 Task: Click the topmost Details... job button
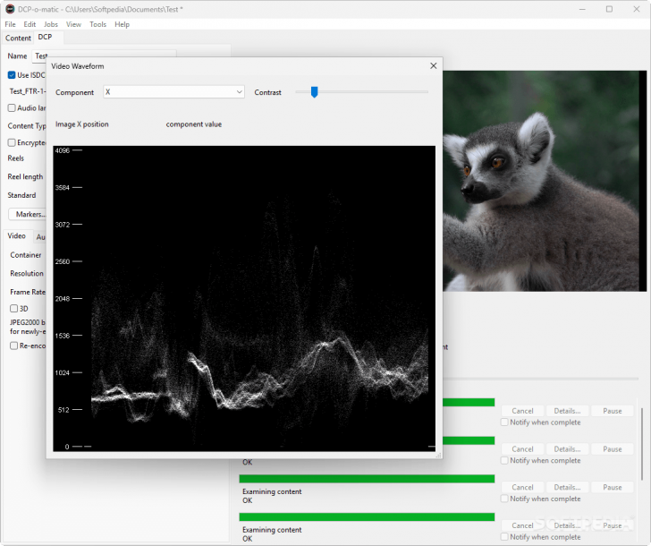[567, 411]
